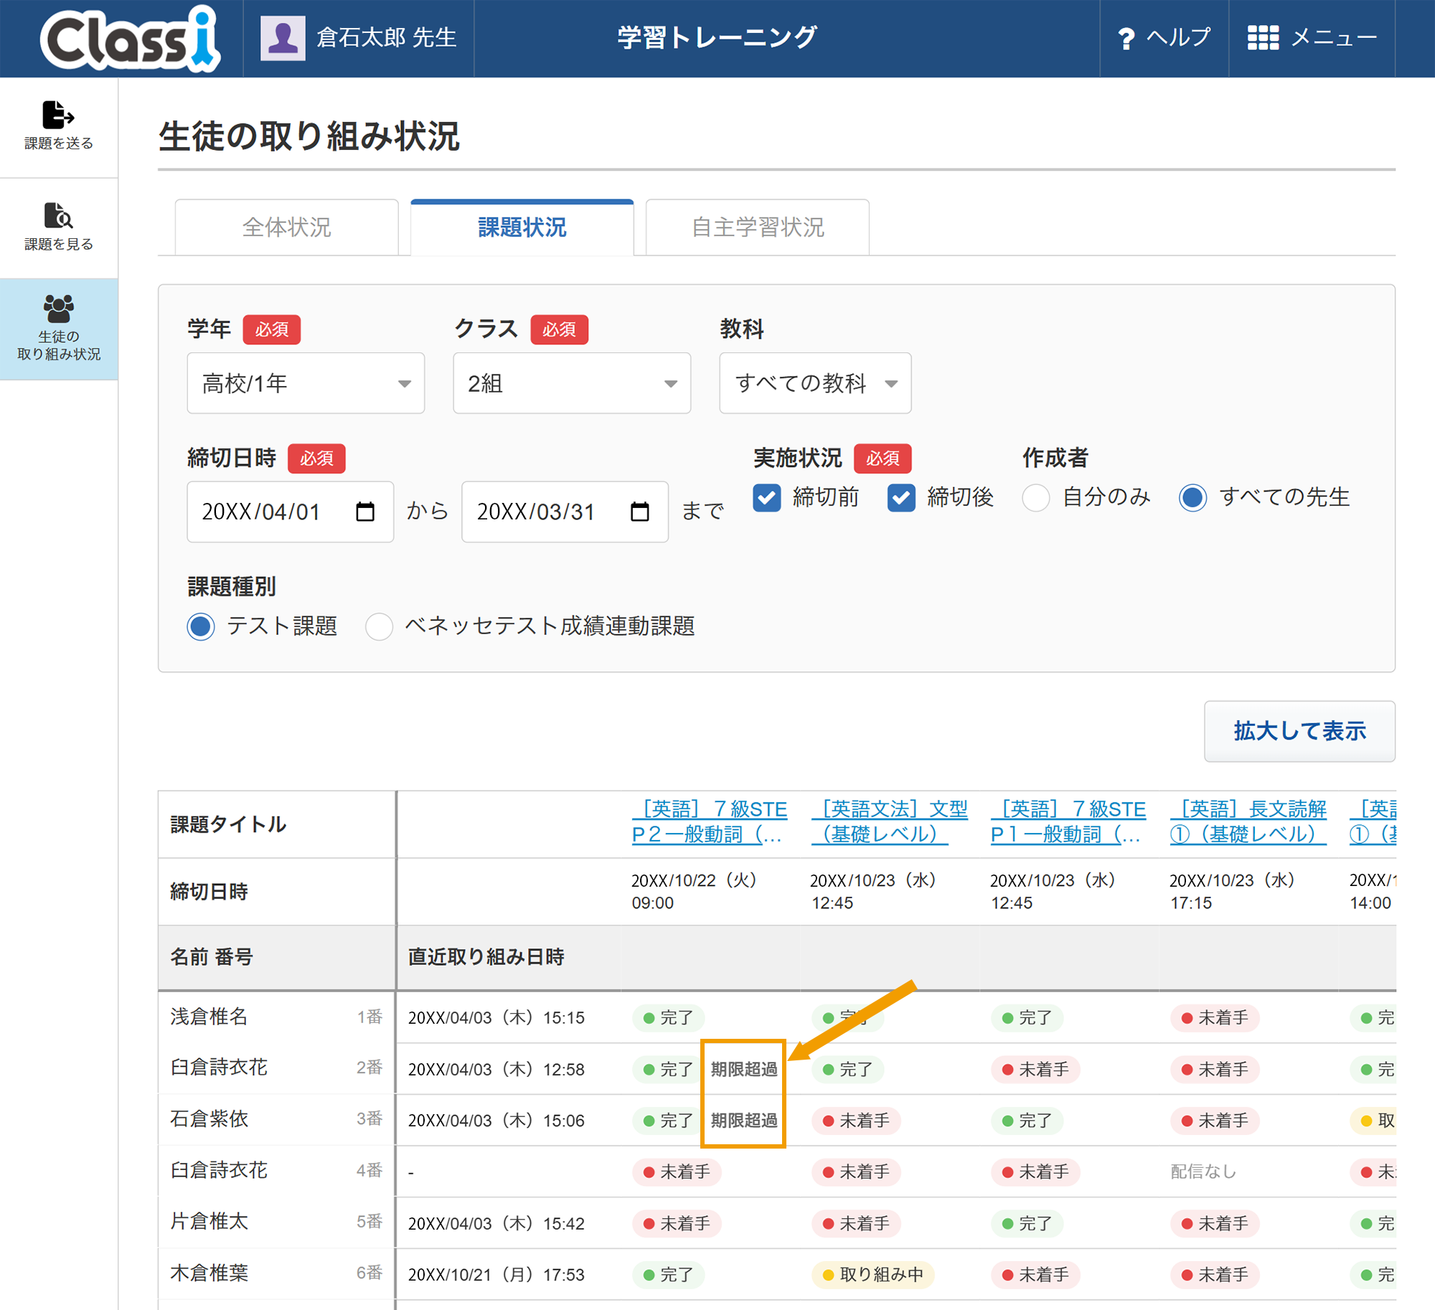The width and height of the screenshot is (1435, 1310).
Task: Click the user avatar icon for 倉石太郎
Action: click(x=283, y=39)
